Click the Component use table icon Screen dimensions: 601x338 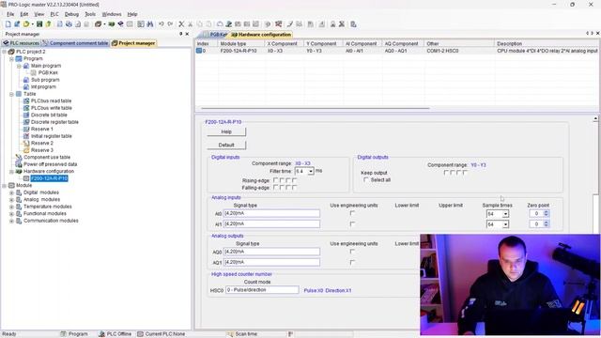19,157
